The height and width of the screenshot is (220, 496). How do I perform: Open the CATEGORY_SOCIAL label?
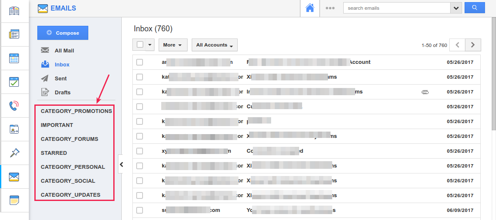click(x=68, y=181)
